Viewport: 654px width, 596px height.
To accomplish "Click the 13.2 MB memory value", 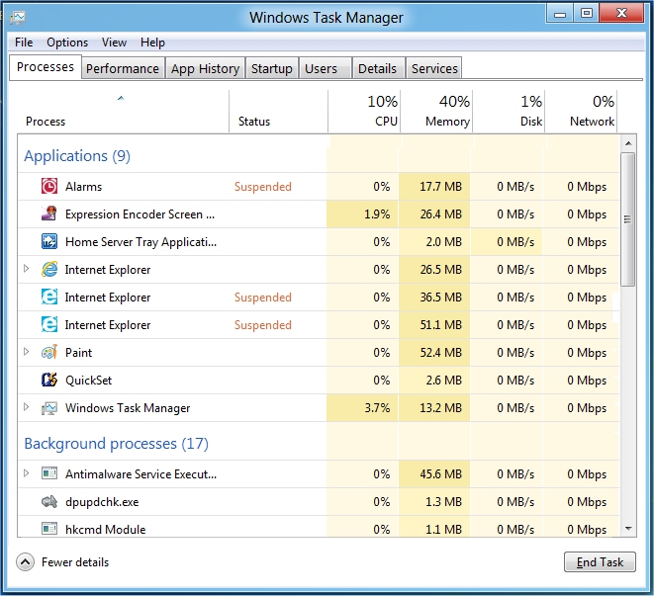I will [x=441, y=407].
